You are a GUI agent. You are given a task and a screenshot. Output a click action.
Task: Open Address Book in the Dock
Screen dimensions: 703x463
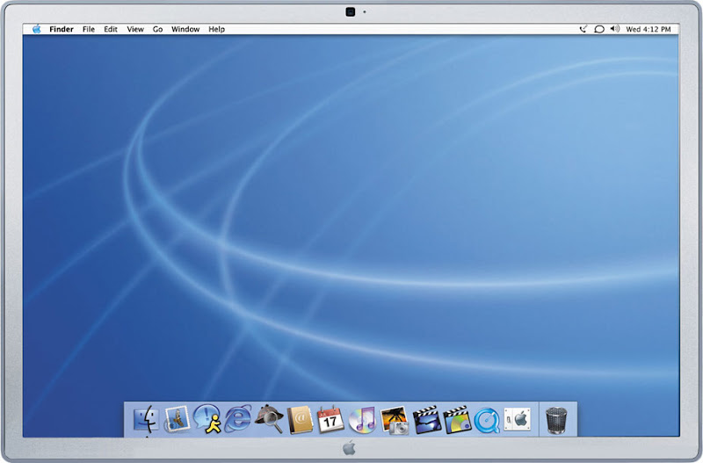tap(300, 420)
